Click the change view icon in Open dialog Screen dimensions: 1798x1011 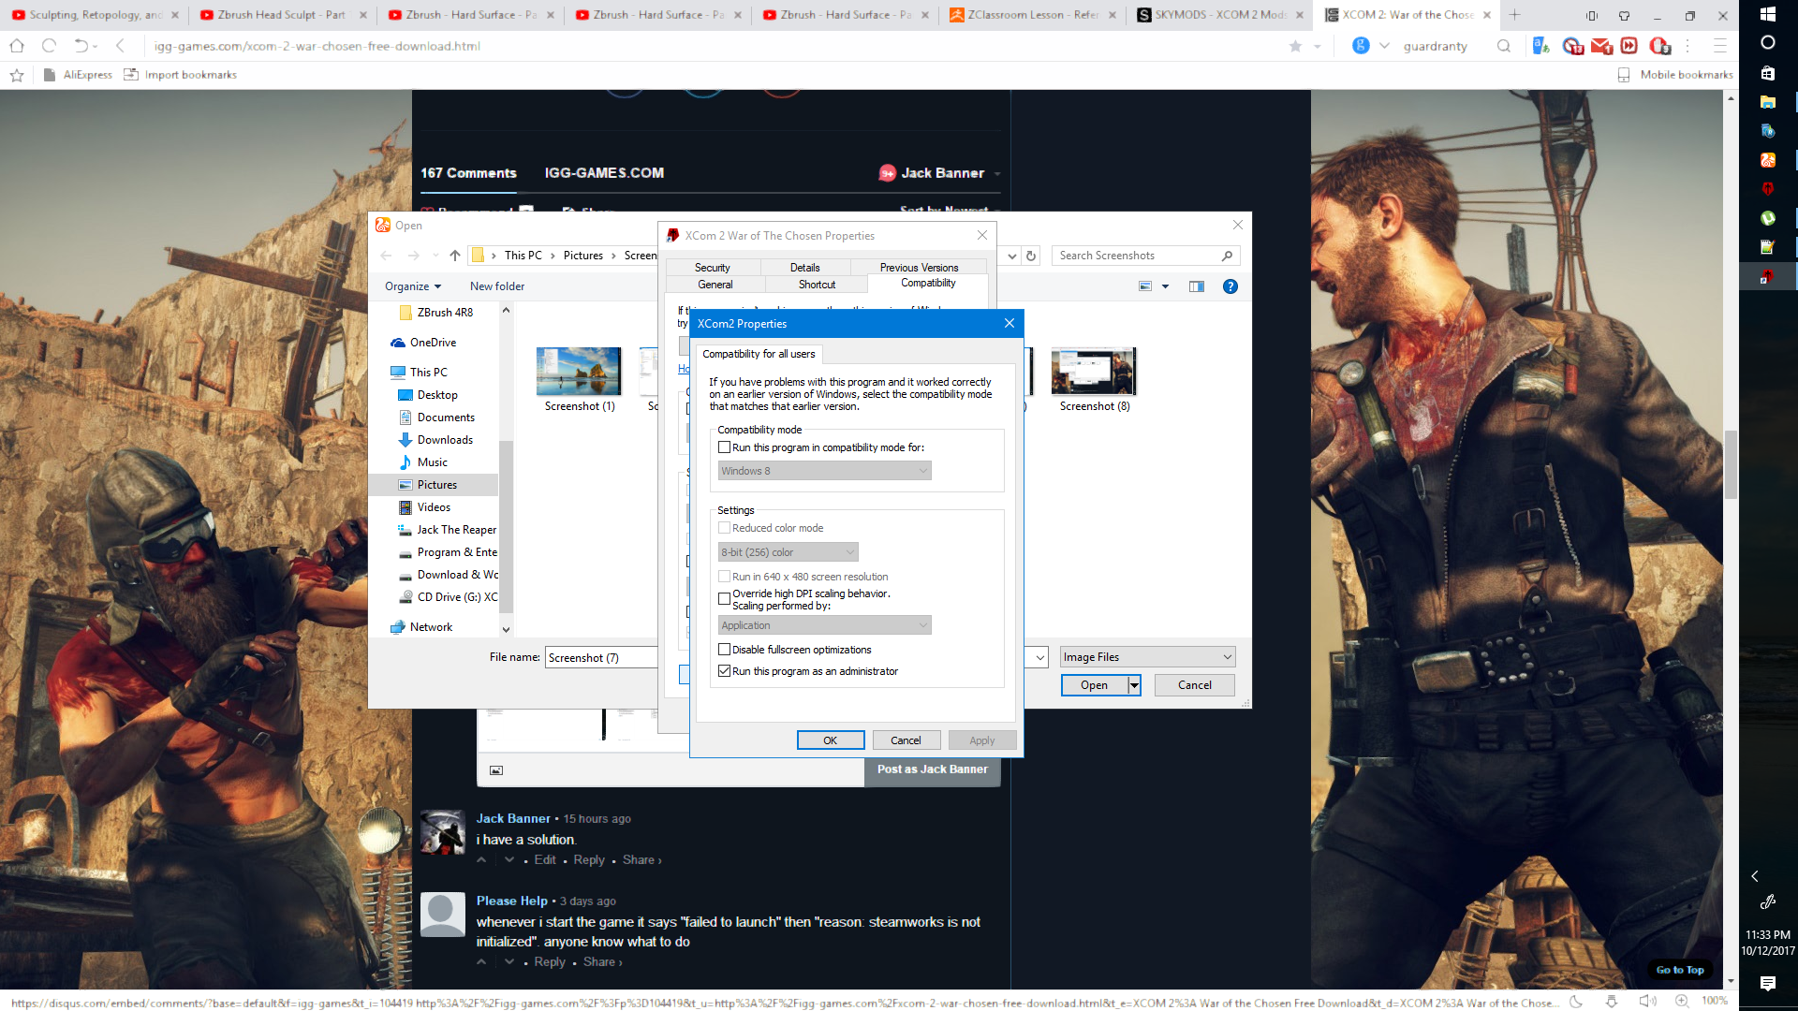coord(1145,286)
